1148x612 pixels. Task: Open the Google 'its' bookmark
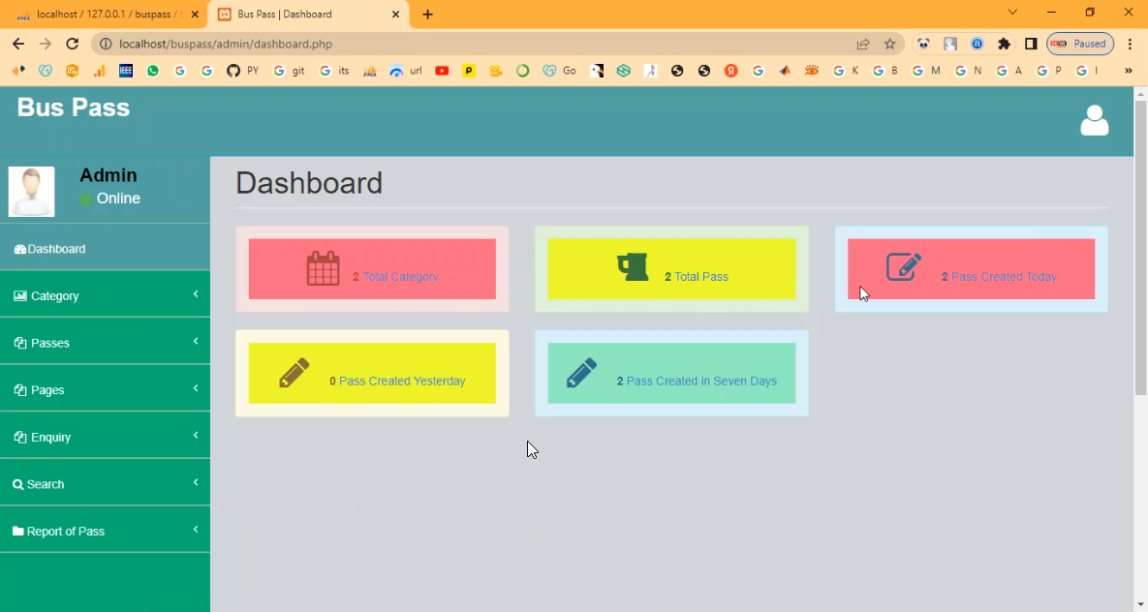[334, 71]
